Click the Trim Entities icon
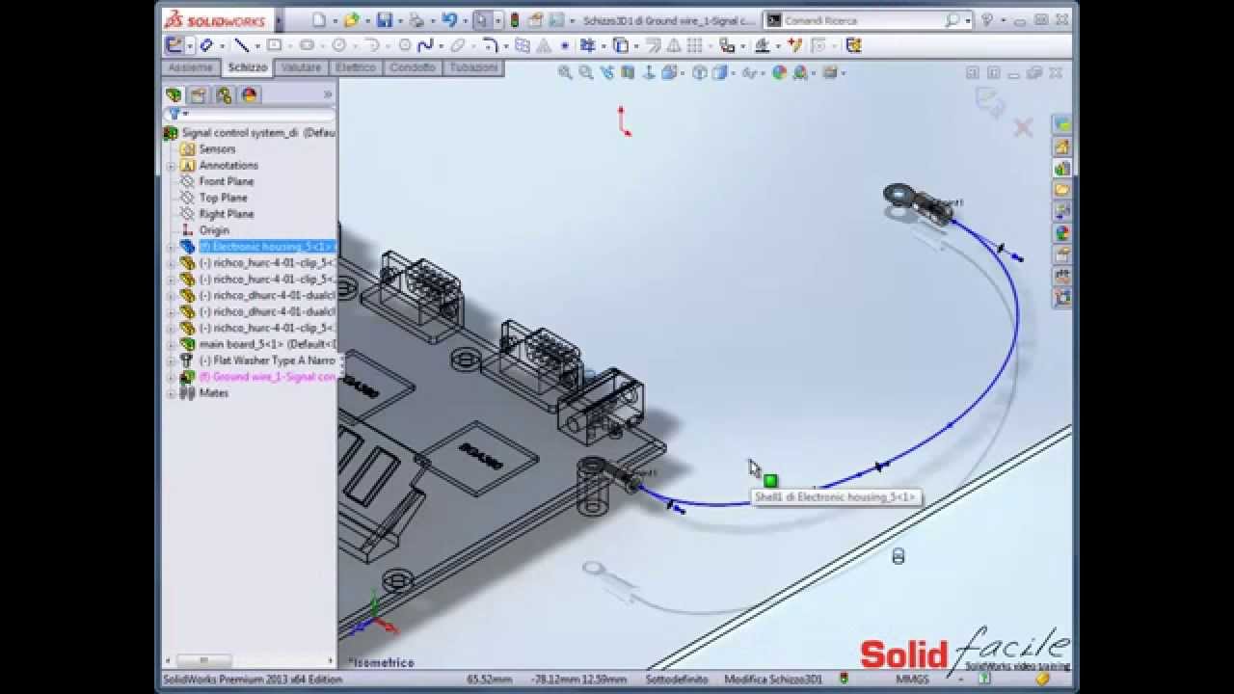The image size is (1234, 694). 588,45
